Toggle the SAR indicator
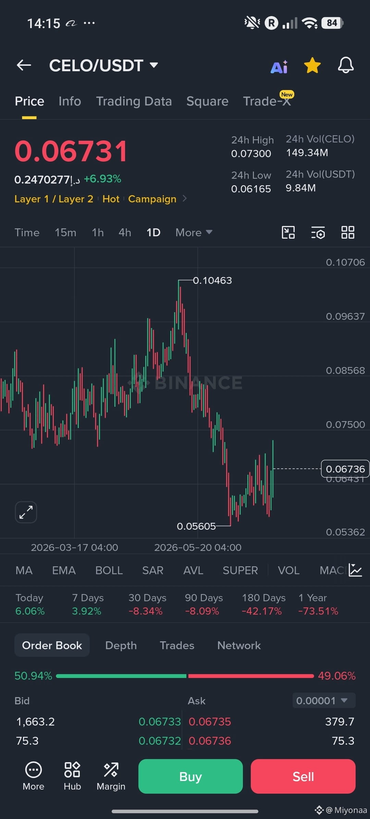This screenshot has width=370, height=819. click(x=153, y=570)
